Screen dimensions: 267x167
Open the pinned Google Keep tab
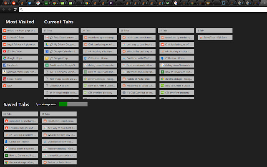pyautogui.click(x=61, y=58)
